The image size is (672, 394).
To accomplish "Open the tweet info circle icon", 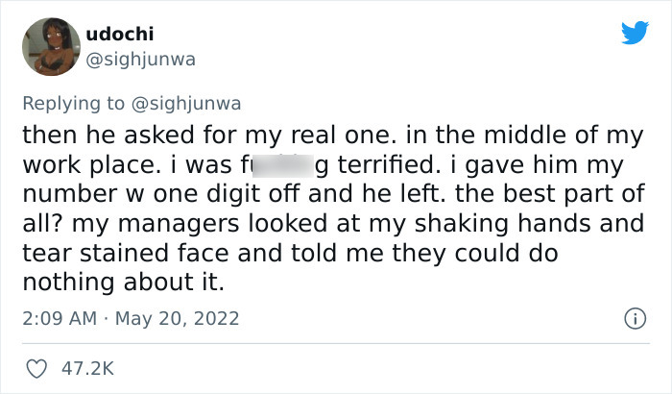I will coord(633,318).
